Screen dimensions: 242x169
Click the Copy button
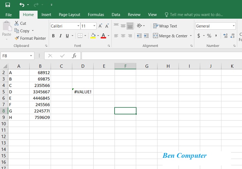(22, 31)
